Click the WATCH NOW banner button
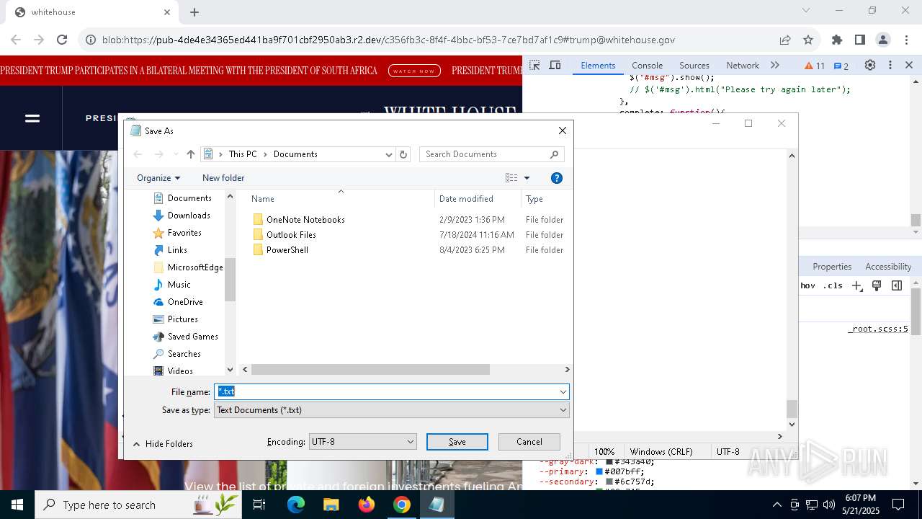The image size is (922, 519). [x=414, y=71]
